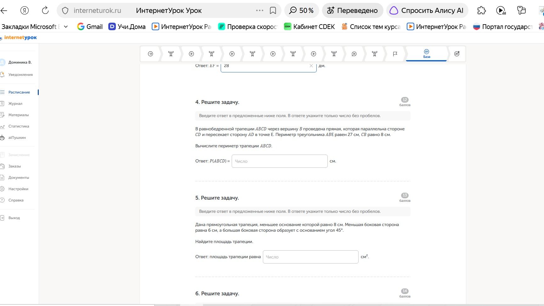544x306 pixels.
Task: Open ИнтернетУрок bookmark next to Учи.Дома
Action: [182, 27]
